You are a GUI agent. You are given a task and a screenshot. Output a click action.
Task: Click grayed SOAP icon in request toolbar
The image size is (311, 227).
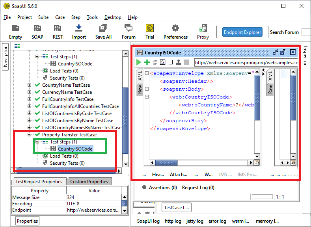click(x=155, y=62)
